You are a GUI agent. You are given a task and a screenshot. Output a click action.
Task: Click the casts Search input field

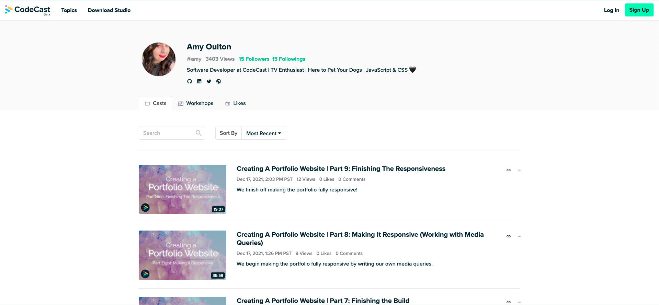172,133
